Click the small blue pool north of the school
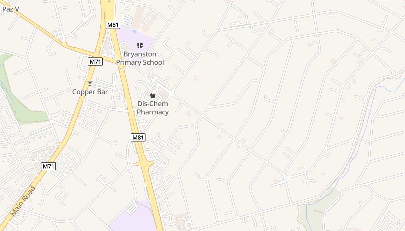This screenshot has height=231, width=405. point(134,31)
